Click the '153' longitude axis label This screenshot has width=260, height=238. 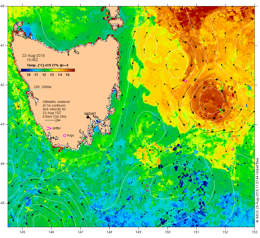click(x=254, y=232)
